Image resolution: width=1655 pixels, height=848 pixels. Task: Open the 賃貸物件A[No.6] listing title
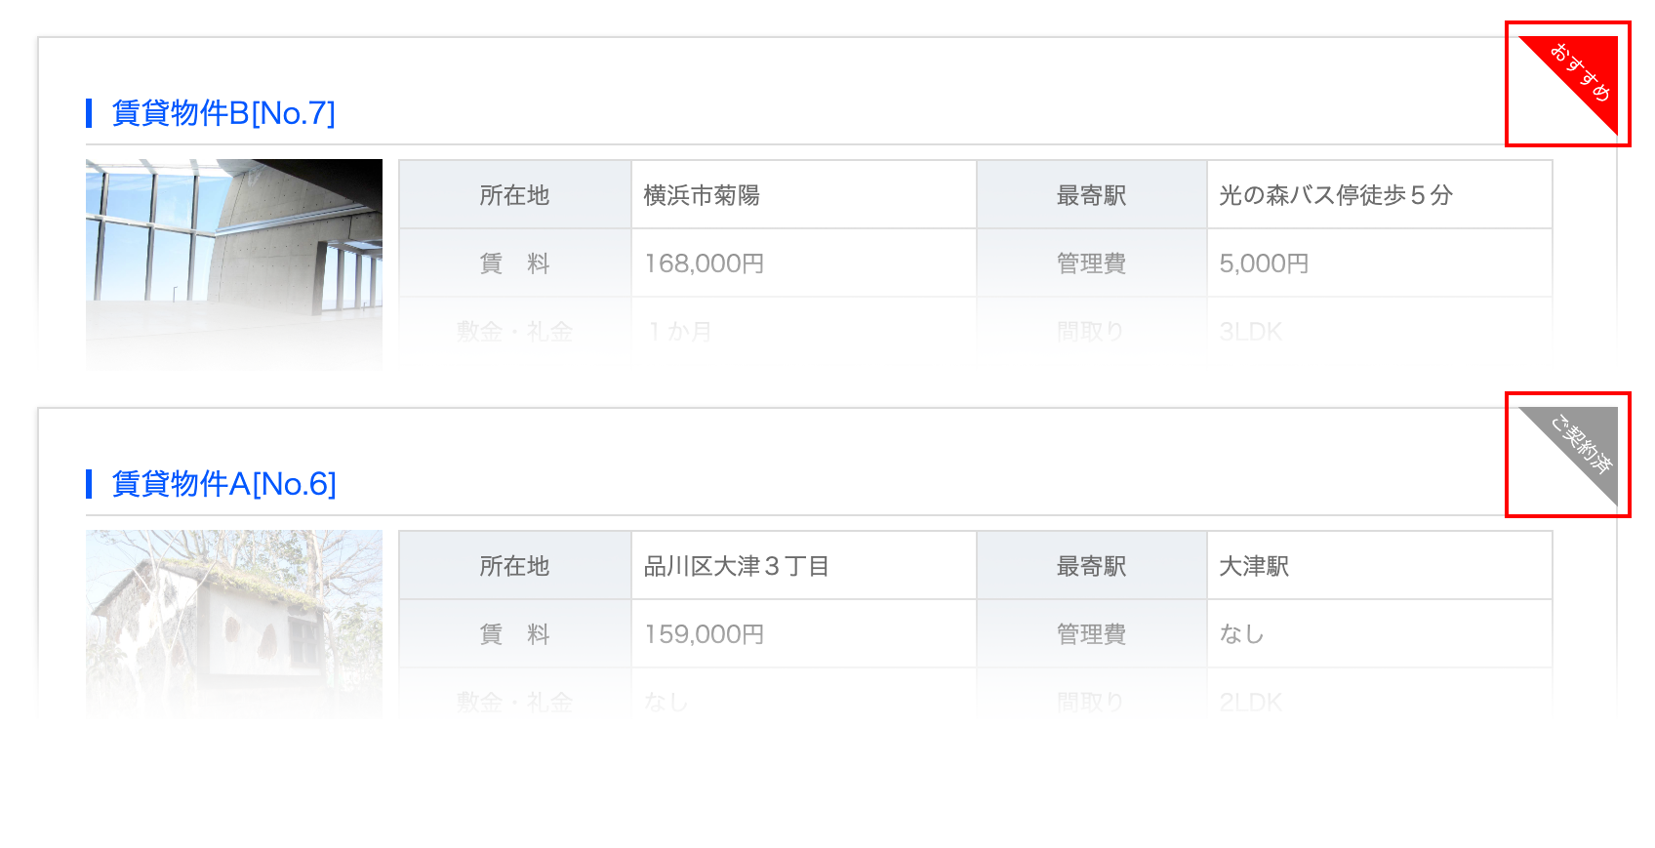click(223, 484)
